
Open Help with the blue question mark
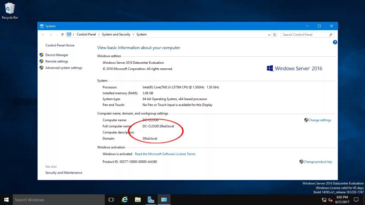tap(335, 42)
